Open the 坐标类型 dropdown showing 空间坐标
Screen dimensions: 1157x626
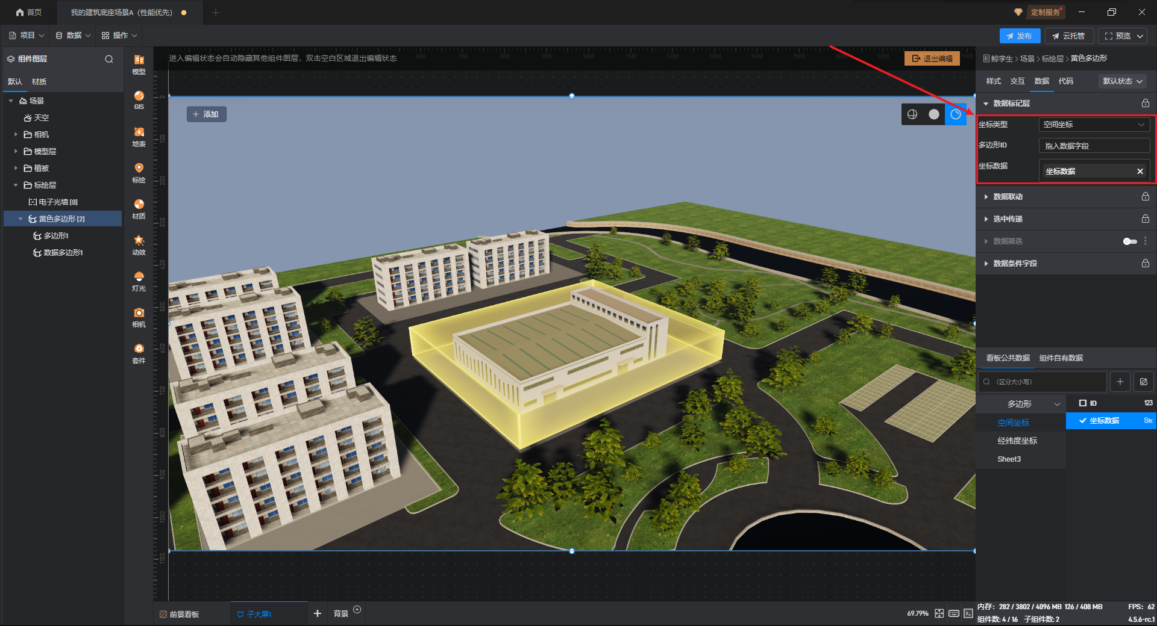[1094, 125]
